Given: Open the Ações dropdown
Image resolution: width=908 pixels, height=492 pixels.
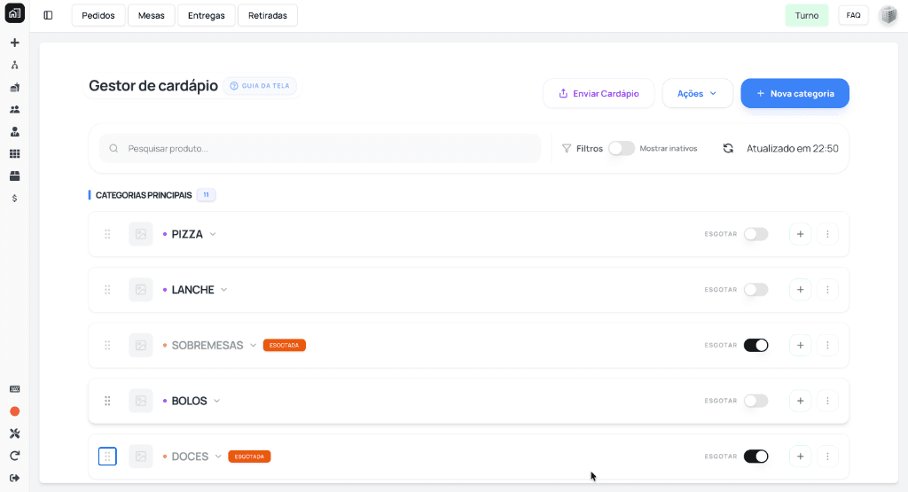Looking at the screenshot, I should [697, 93].
